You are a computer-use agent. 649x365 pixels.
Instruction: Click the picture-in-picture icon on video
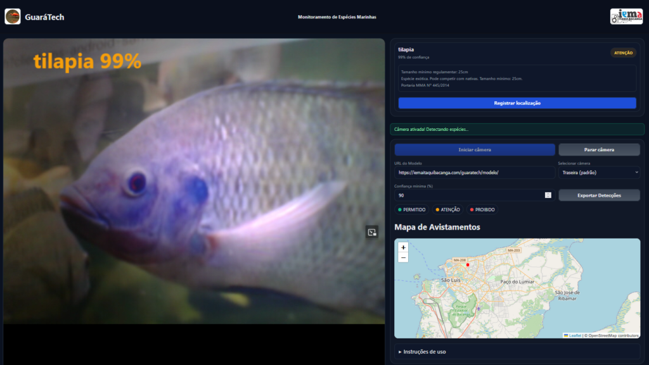click(372, 232)
